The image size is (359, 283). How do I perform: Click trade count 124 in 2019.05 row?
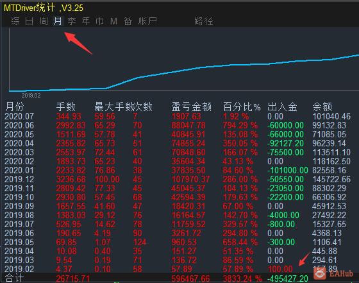pyautogui.click(x=140, y=242)
